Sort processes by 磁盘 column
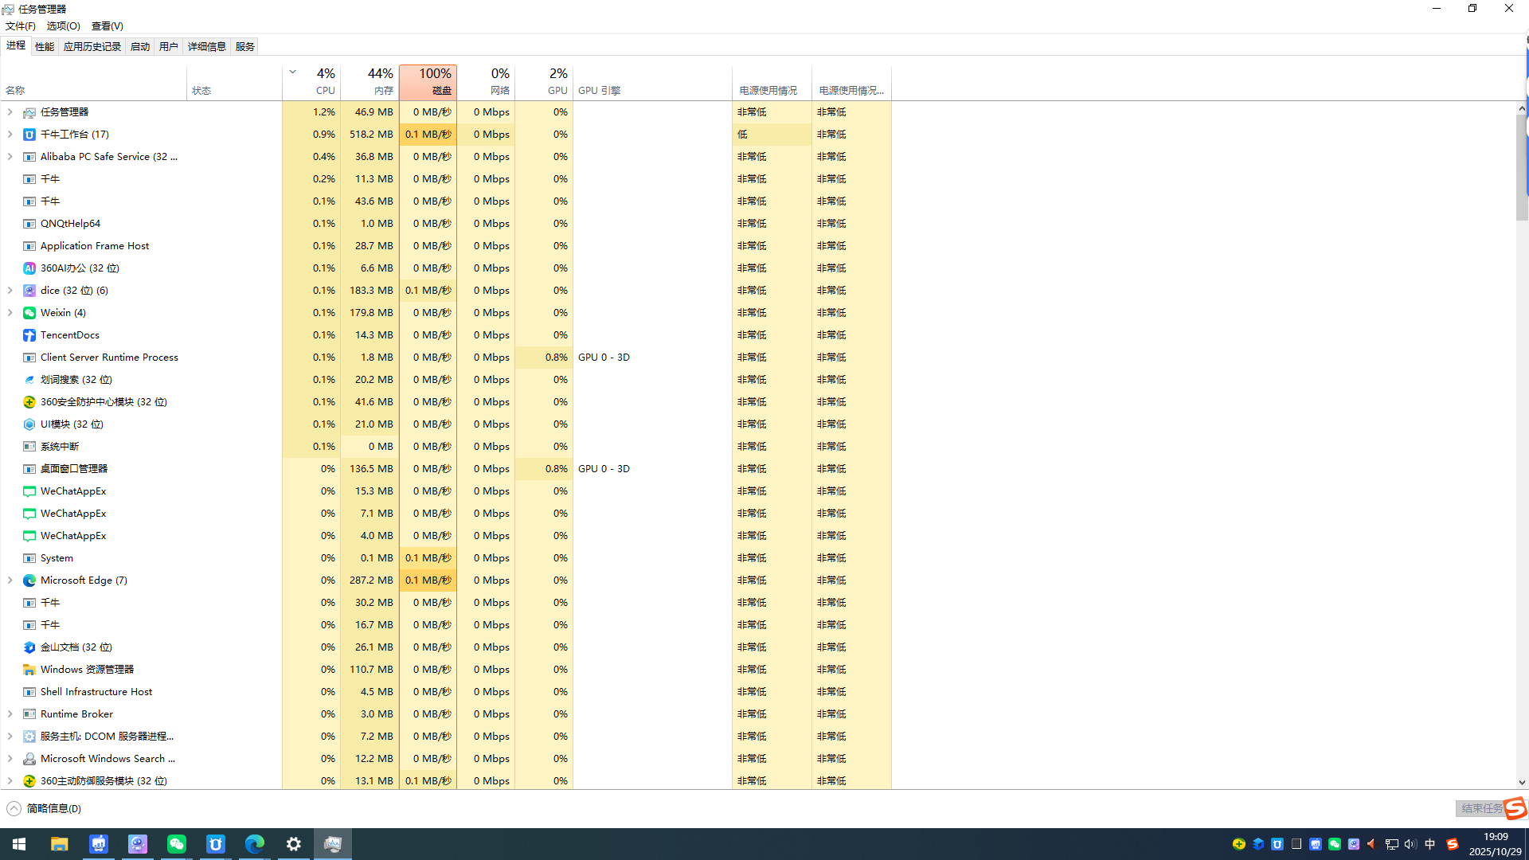The width and height of the screenshot is (1529, 860). click(x=428, y=82)
